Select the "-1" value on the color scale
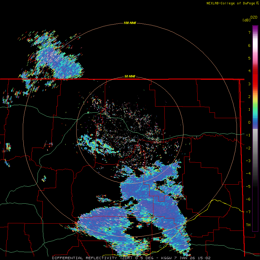 point(248,135)
